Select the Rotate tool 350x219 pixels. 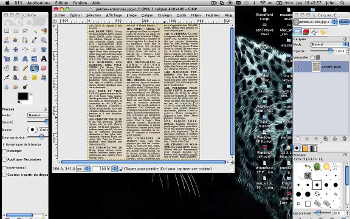44,49
